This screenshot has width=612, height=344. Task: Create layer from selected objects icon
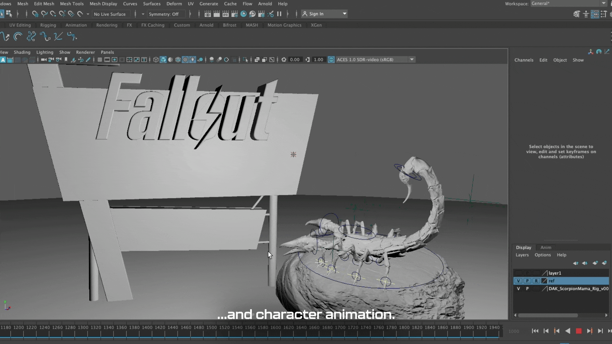point(604,263)
